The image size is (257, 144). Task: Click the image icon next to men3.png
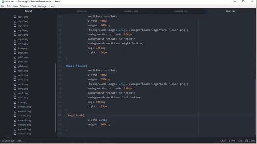tap(15, 80)
